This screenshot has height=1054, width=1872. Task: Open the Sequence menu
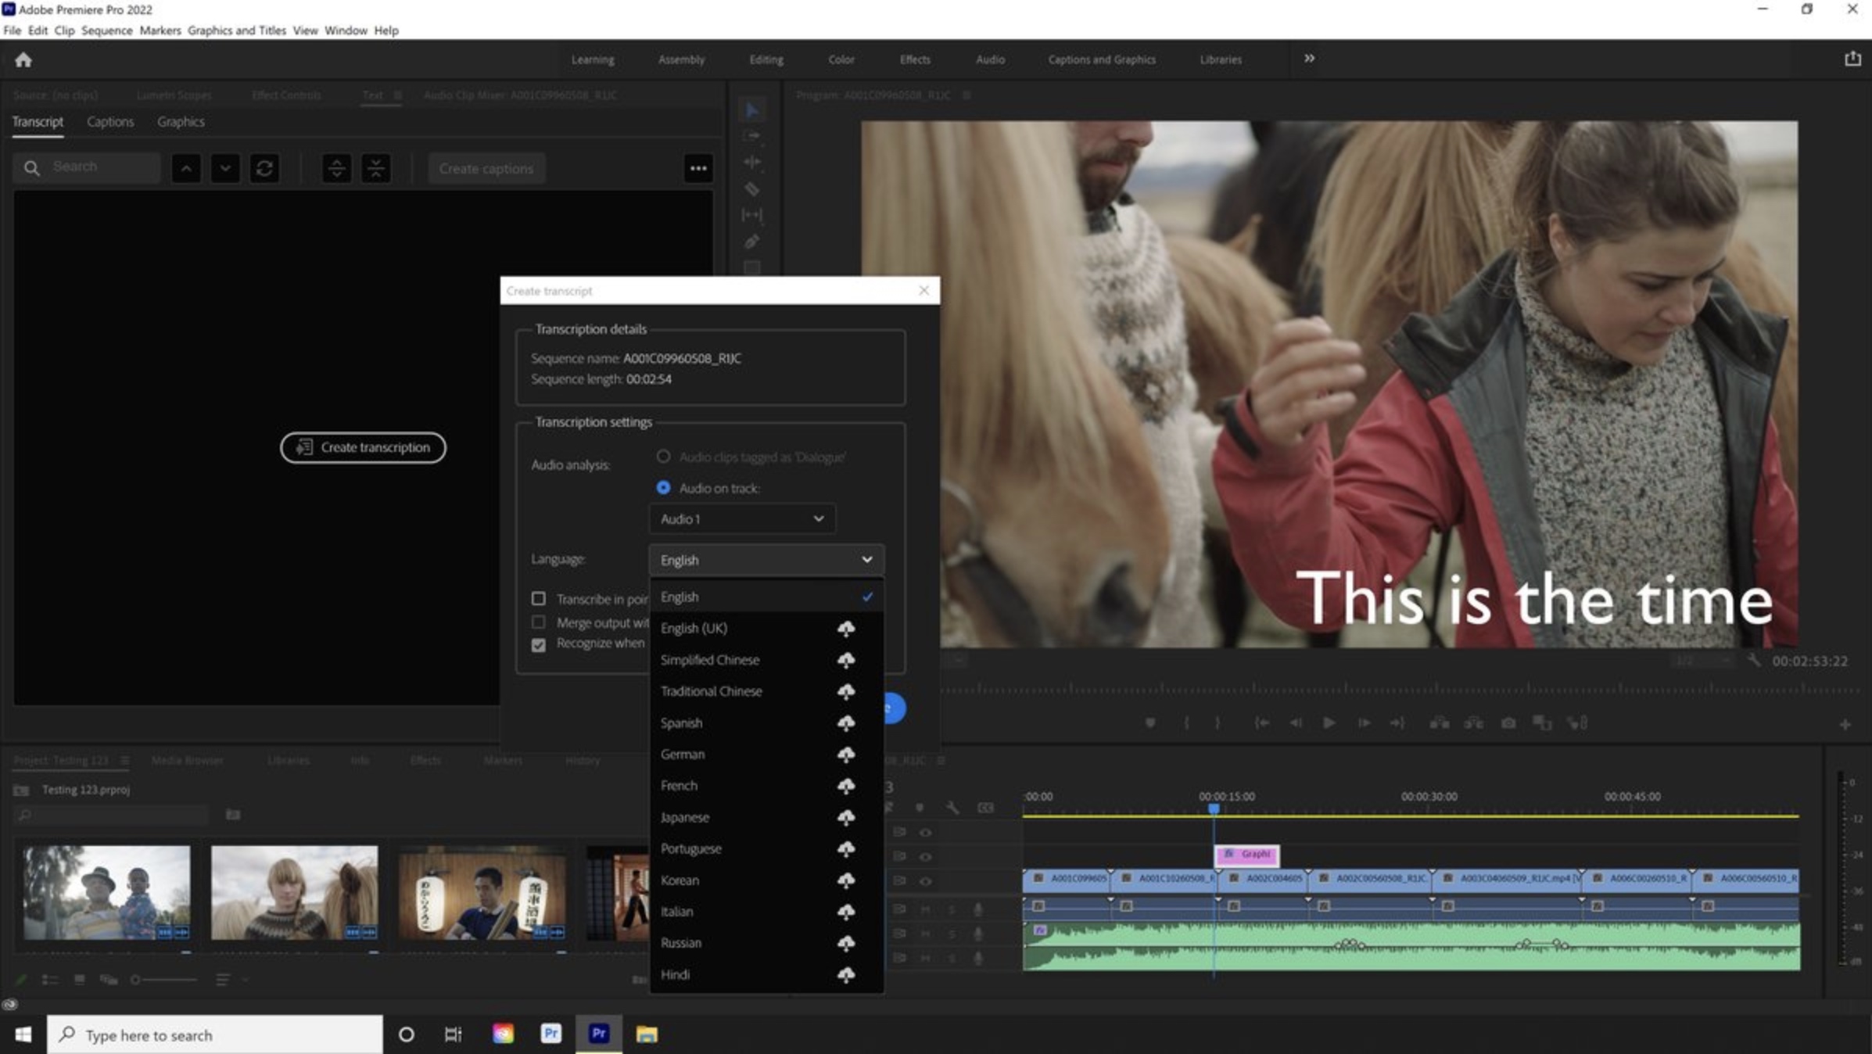[106, 30]
